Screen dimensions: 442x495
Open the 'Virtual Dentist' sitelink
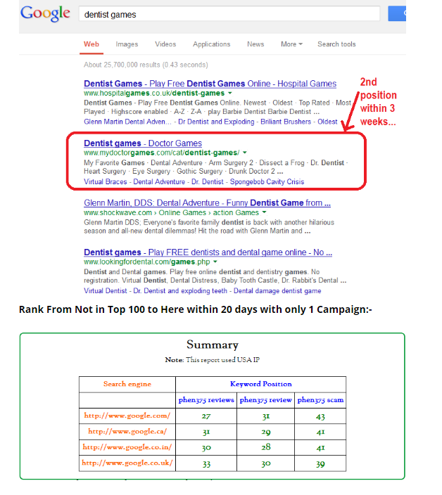coord(105,291)
